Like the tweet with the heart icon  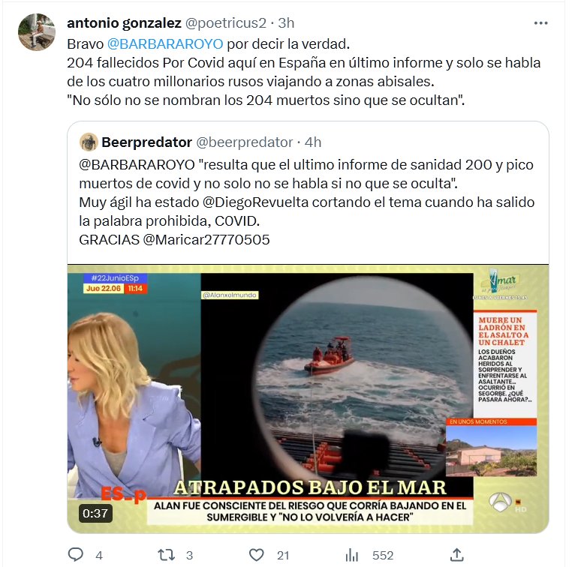coord(256,555)
